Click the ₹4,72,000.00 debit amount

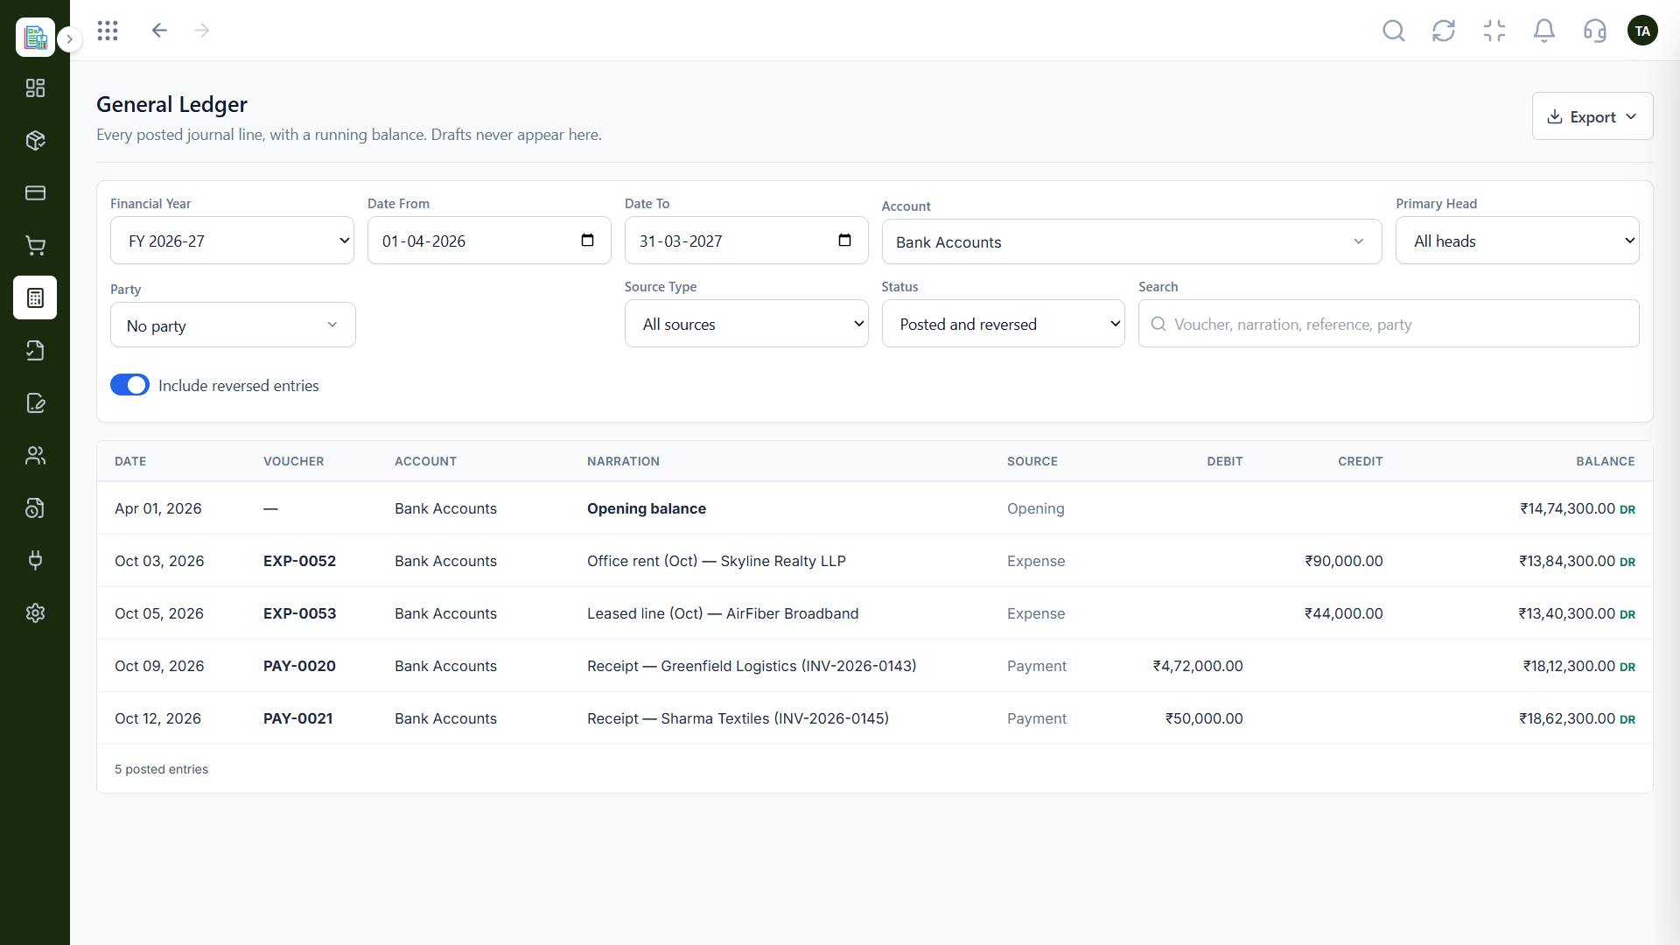pos(1198,666)
